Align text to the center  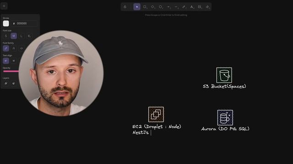pyautogui.click(x=14, y=61)
